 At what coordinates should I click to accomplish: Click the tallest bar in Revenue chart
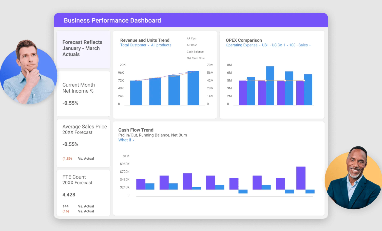pyautogui.click(x=193, y=88)
